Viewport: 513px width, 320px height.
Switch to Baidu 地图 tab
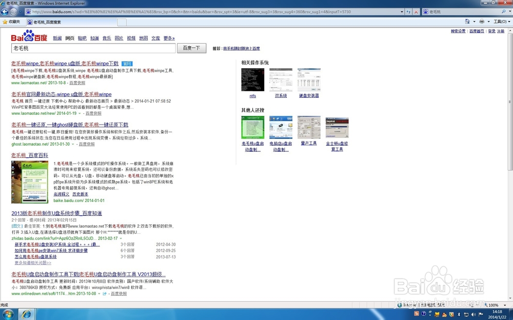[x=143, y=38]
